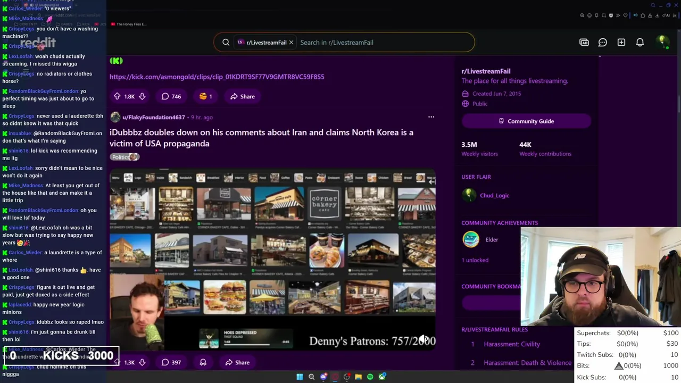
Task: Open the kick.com asmongold clip link
Action: [x=217, y=77]
